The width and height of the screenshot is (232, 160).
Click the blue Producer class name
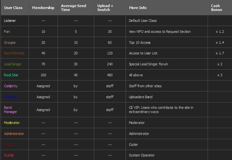coord(11,97)
